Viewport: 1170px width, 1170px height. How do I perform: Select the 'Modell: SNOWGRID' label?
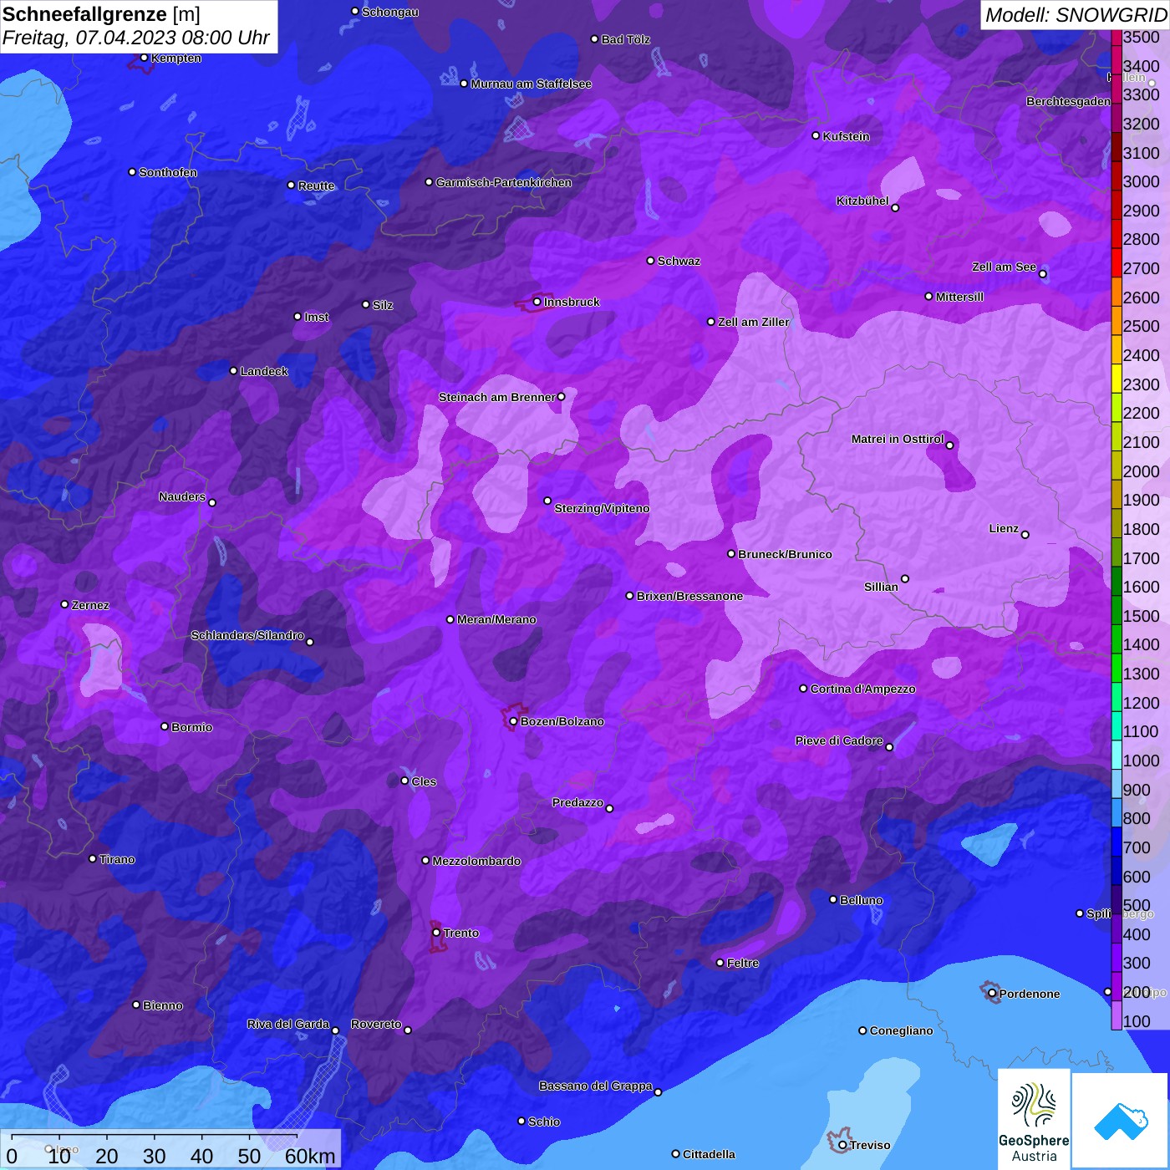point(1076,15)
